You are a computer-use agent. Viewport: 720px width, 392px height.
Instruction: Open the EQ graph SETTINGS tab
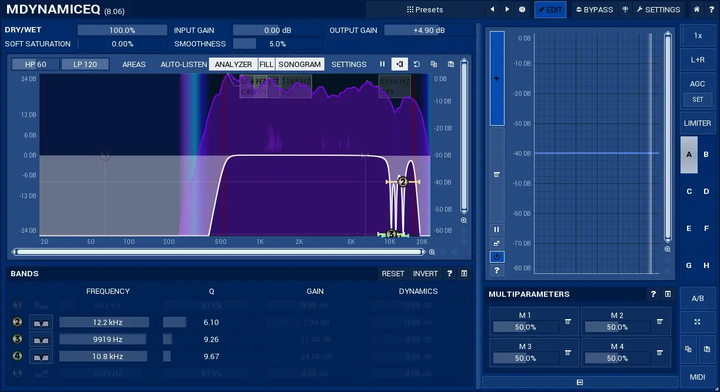pos(349,64)
